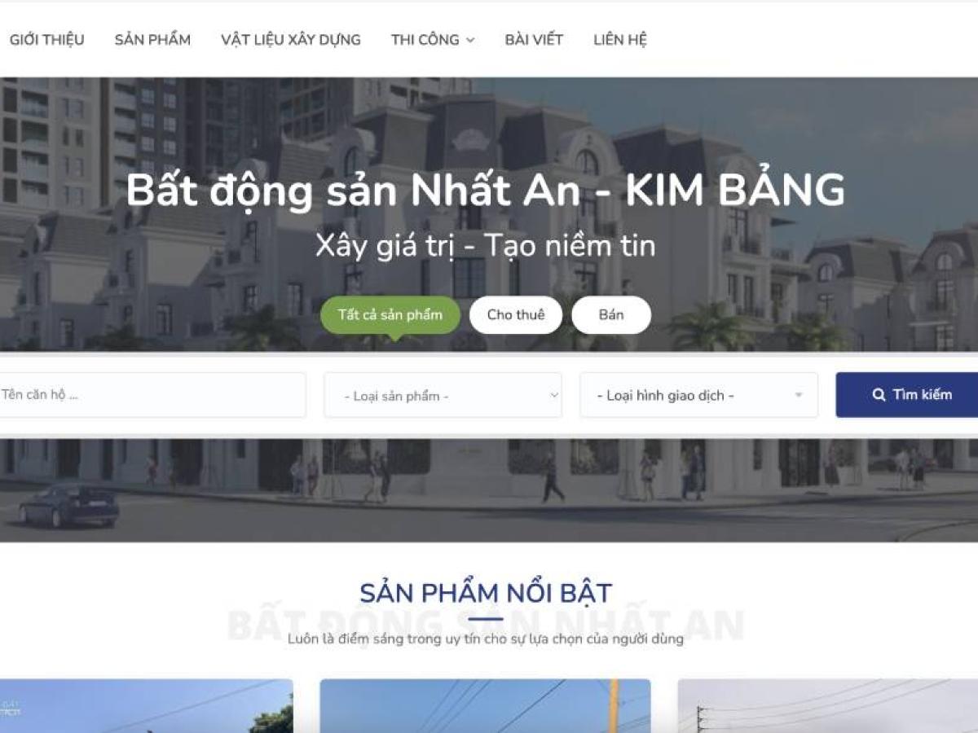
Task: Click the Bất động sản Nhất An banner title
Action: (x=485, y=191)
